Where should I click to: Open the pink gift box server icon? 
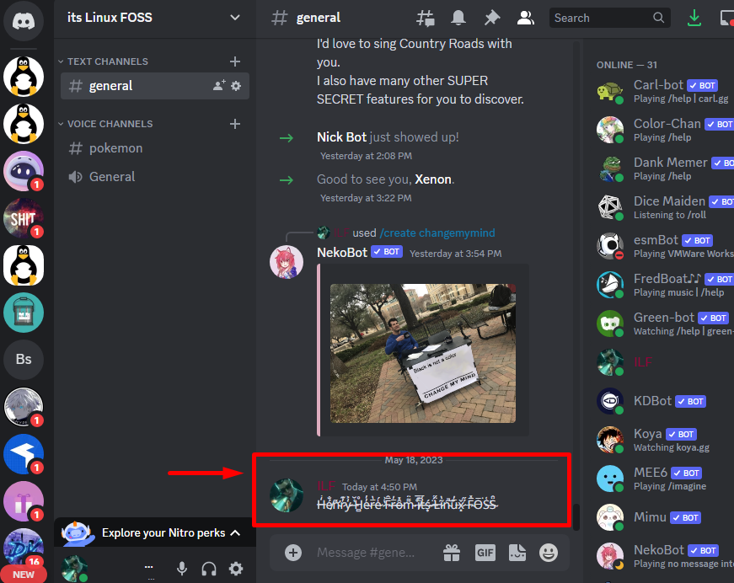click(x=24, y=500)
